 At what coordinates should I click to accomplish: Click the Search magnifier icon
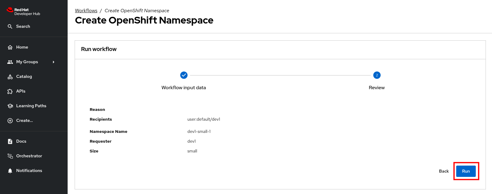point(10,27)
